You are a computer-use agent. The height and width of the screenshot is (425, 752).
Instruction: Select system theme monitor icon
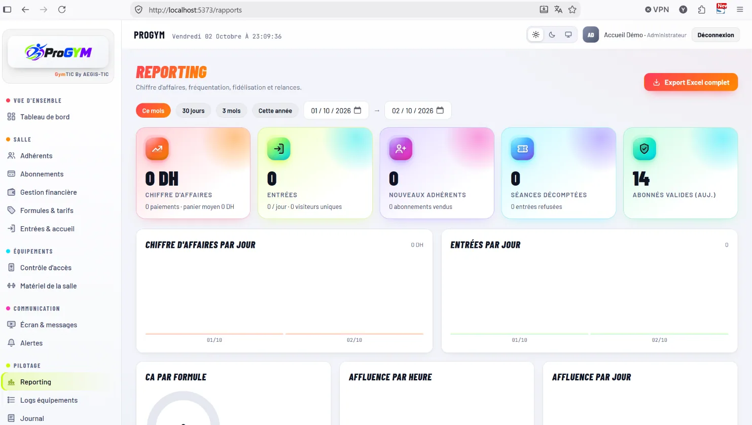(x=568, y=35)
